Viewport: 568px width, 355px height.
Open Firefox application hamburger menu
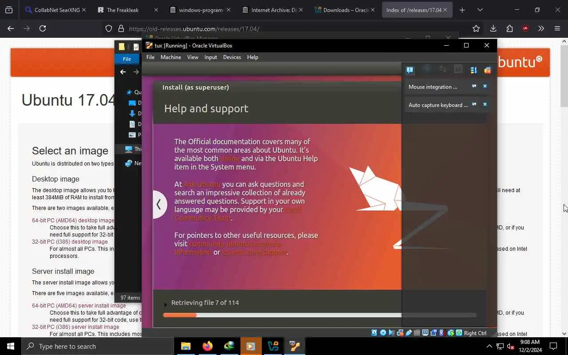tap(557, 28)
